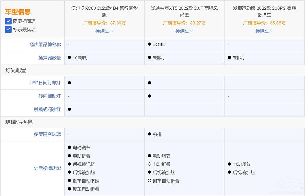Image resolution: width=305 pixels, height=196 pixels.
Task: Click the 沃尔沃XC60 2022款 model title
Action: (x=104, y=12)
